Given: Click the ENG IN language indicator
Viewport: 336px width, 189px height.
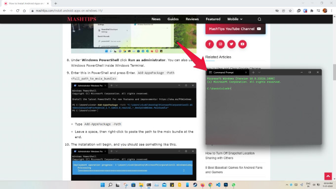Looking at the screenshot, I should (308, 185).
